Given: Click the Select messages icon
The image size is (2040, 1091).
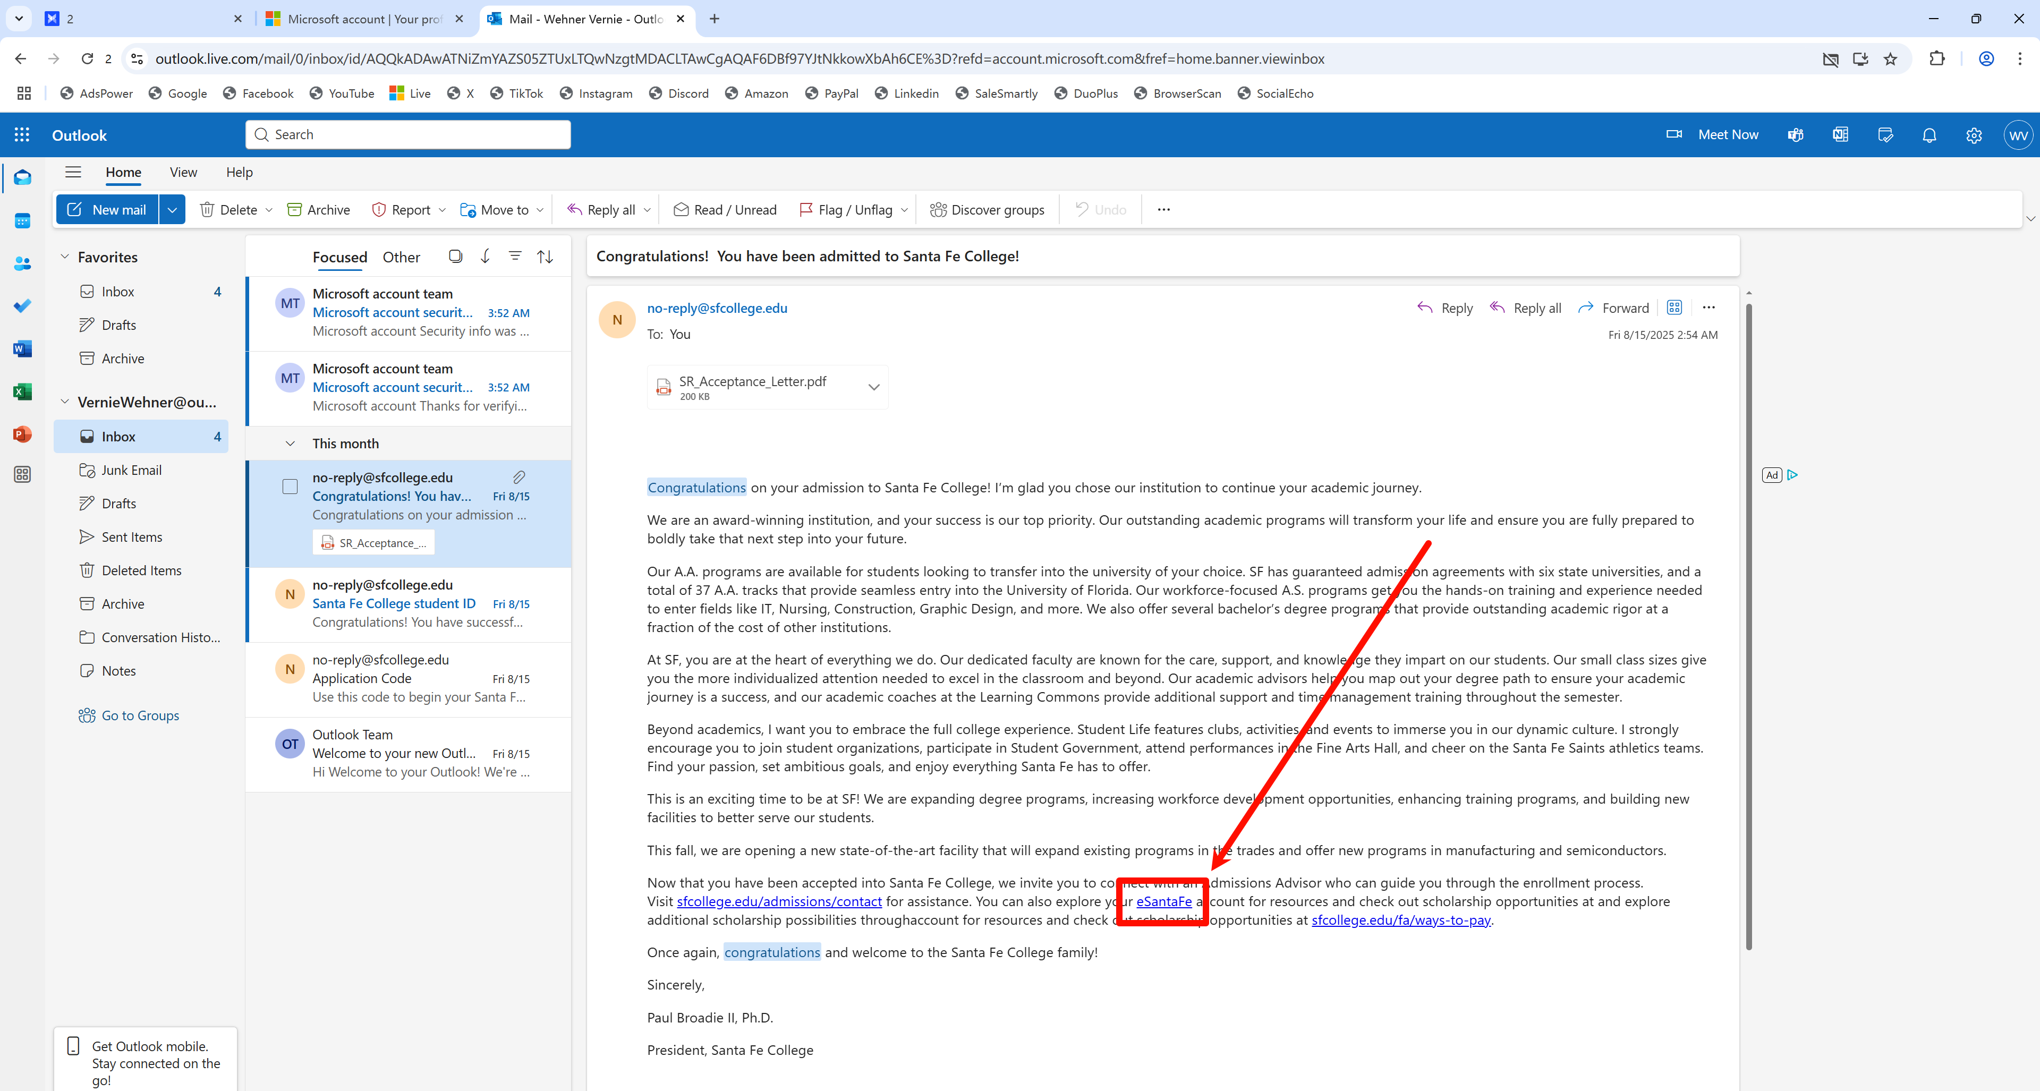Looking at the screenshot, I should click(455, 255).
